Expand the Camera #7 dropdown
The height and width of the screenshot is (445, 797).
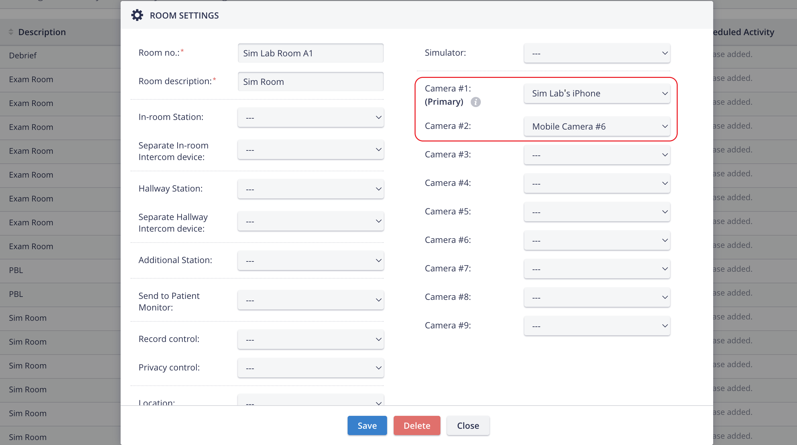coord(597,269)
